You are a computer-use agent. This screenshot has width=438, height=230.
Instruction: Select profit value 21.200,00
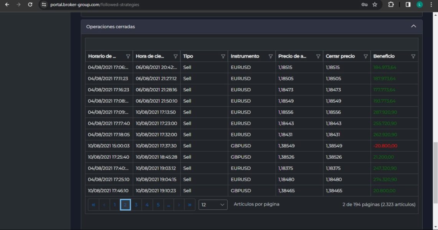(x=383, y=157)
